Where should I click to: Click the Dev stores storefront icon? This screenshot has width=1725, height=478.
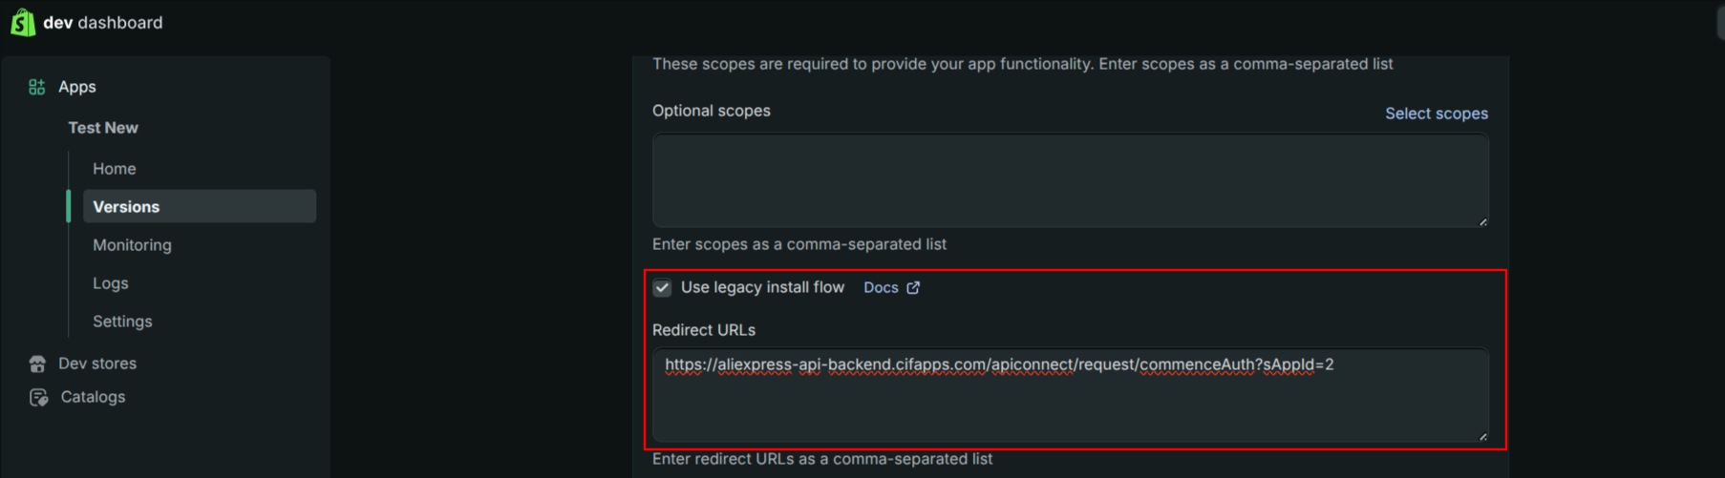tap(37, 364)
